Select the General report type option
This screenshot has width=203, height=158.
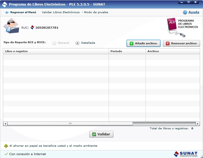[54, 43]
